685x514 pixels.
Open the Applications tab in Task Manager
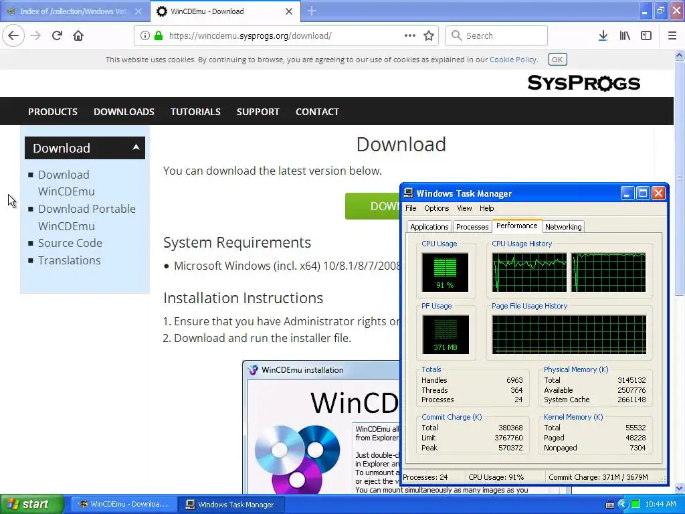pyautogui.click(x=429, y=227)
